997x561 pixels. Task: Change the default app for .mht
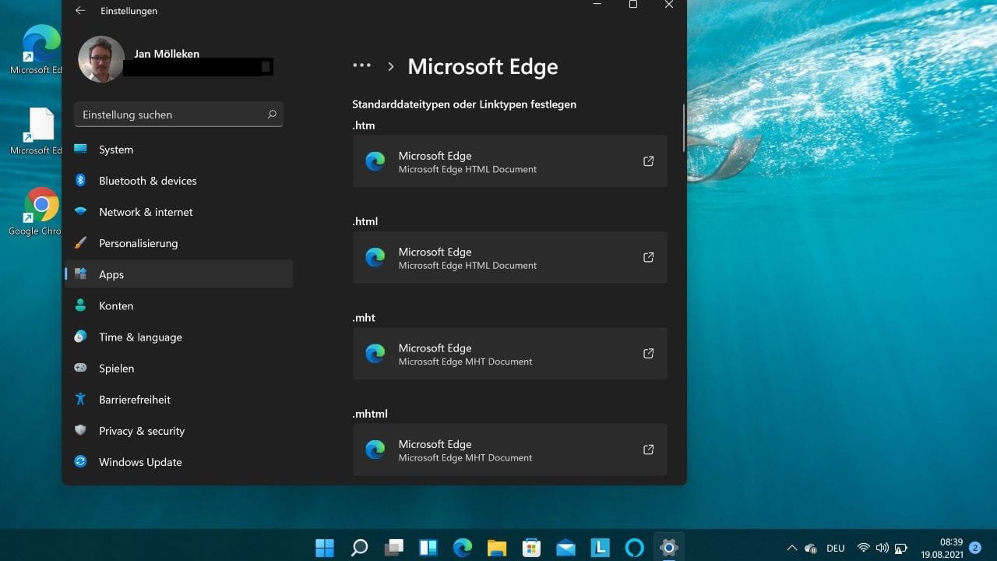510,354
